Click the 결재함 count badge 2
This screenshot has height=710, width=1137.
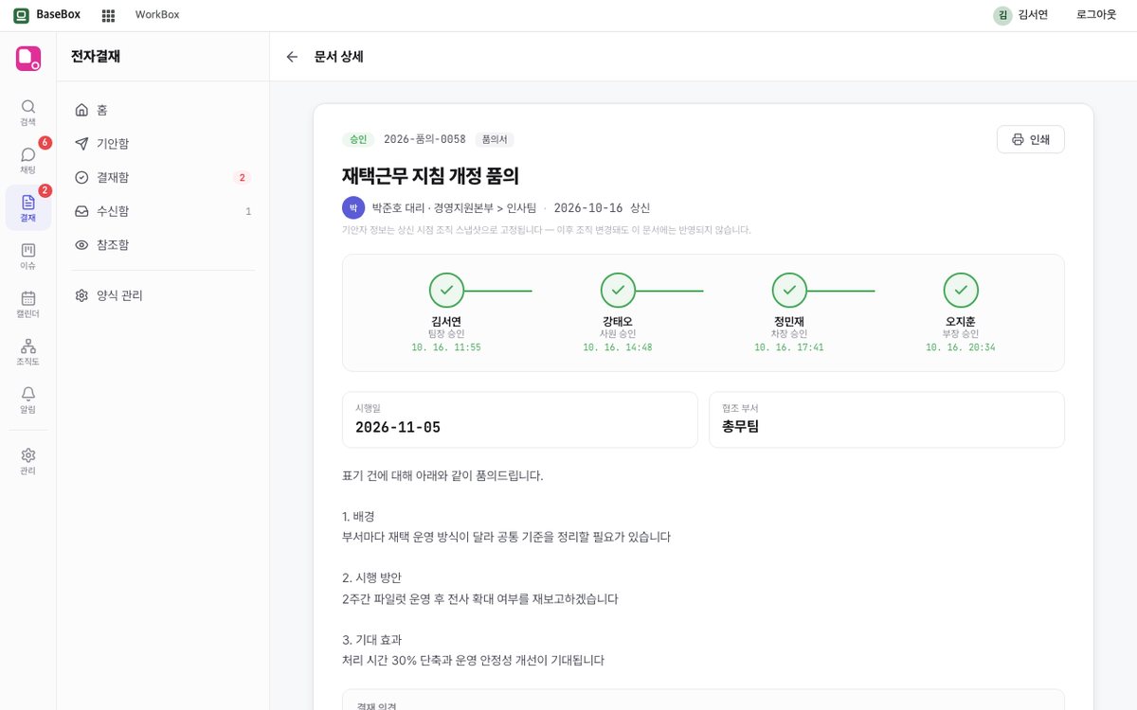click(243, 177)
